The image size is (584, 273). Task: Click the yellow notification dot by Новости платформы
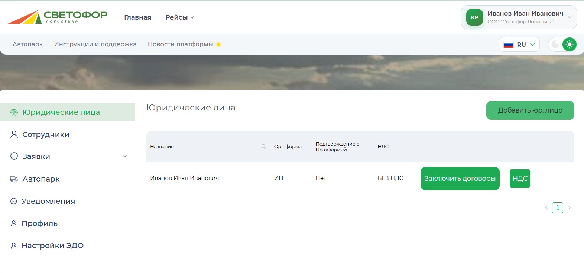click(218, 44)
